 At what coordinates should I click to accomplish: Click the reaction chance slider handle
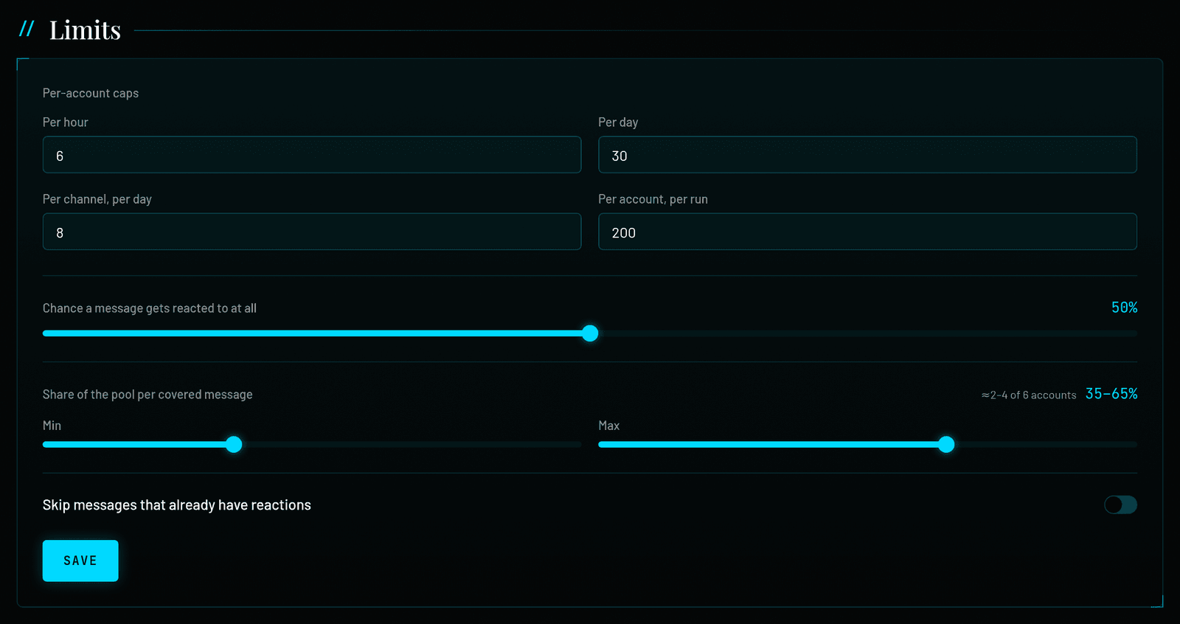pyautogui.click(x=590, y=333)
